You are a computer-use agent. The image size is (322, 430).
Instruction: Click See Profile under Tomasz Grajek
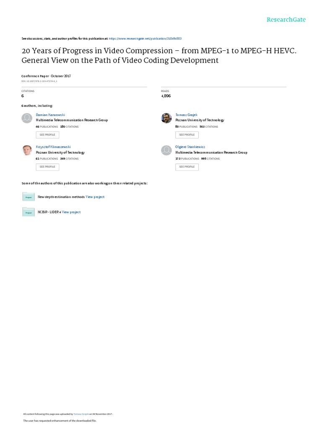pyautogui.click(x=187, y=135)
